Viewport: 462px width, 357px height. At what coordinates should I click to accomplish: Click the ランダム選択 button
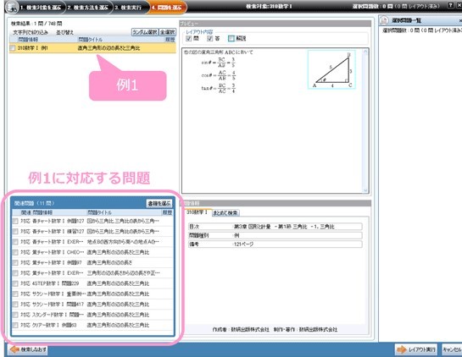pos(145,32)
